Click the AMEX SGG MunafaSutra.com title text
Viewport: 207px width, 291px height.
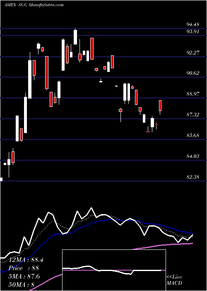pos(34,5)
